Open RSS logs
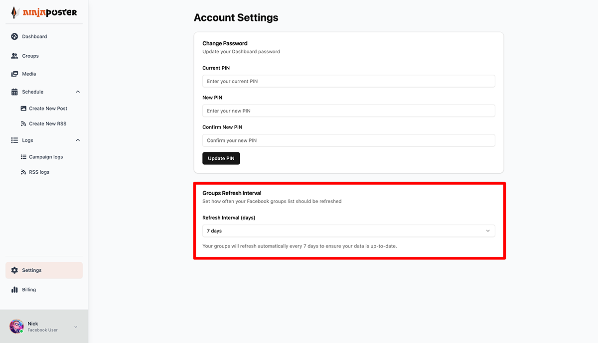The width and height of the screenshot is (598, 343). click(x=39, y=172)
